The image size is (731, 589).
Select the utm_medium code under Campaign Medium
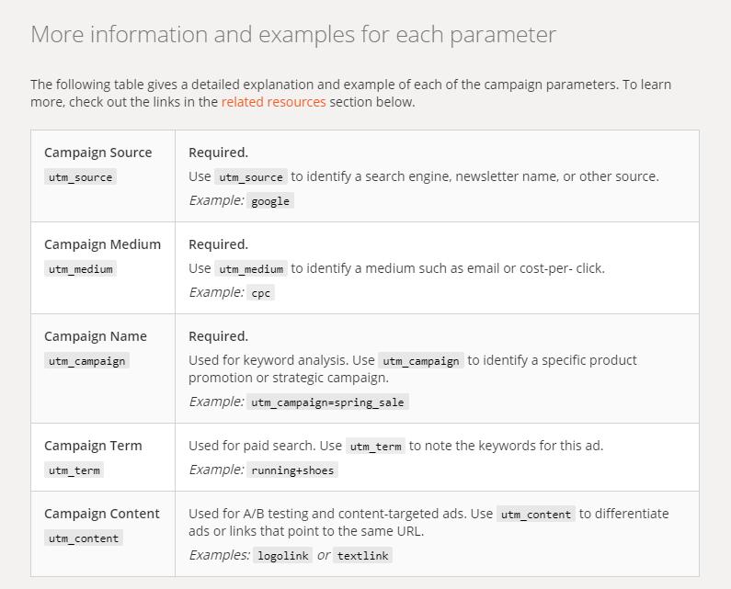point(80,269)
